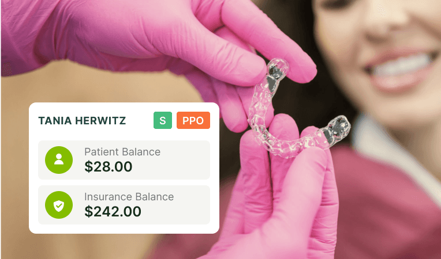Image resolution: width=441 pixels, height=259 pixels.
Task: Select the insurance shield checkmark icon
Action: coord(59,205)
